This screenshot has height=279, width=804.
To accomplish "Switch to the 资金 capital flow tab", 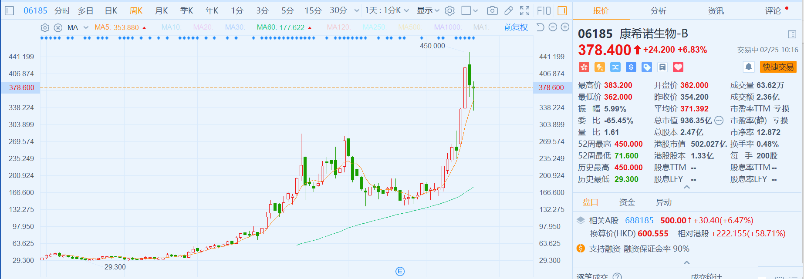I will (x=627, y=202).
